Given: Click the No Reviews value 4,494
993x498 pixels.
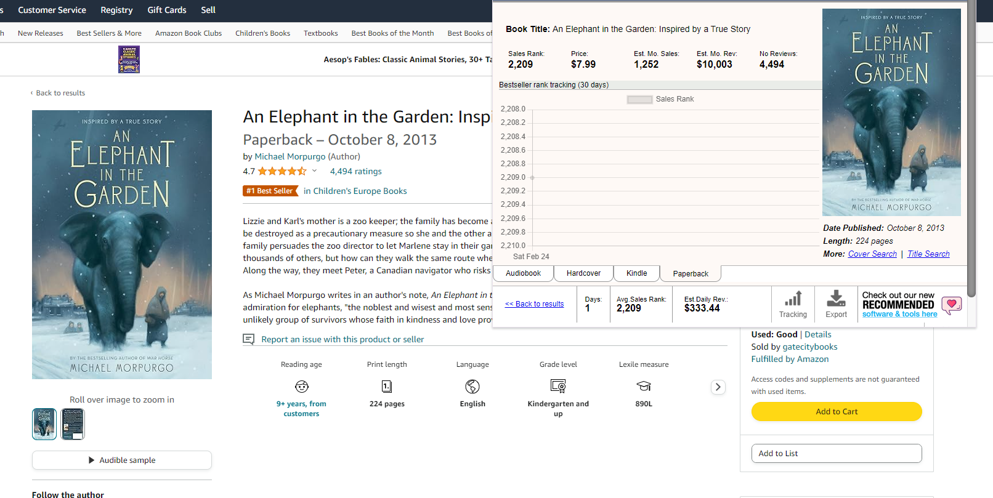Looking at the screenshot, I should pyautogui.click(x=772, y=64).
